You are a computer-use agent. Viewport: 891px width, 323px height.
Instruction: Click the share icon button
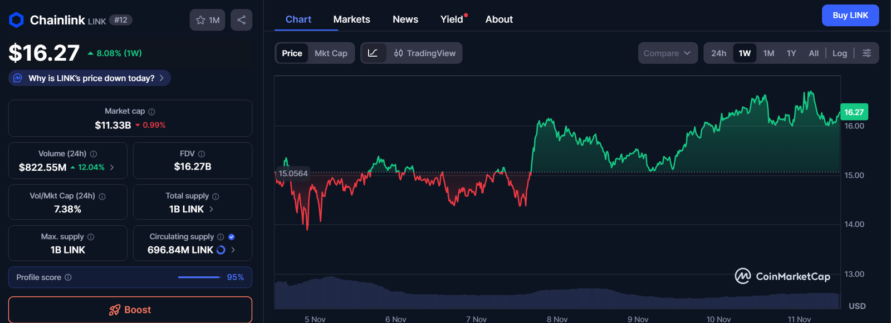click(241, 20)
